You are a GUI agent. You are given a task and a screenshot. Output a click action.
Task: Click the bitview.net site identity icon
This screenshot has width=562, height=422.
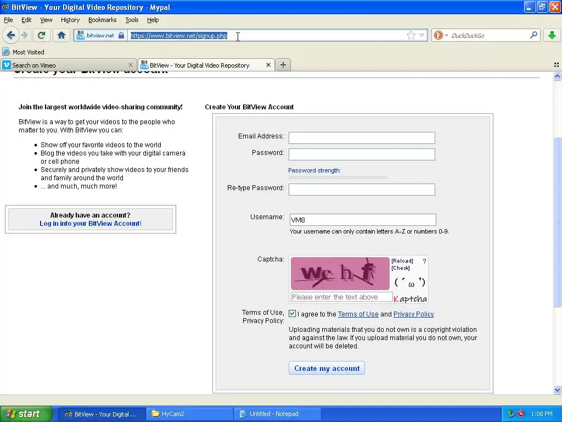(81, 35)
